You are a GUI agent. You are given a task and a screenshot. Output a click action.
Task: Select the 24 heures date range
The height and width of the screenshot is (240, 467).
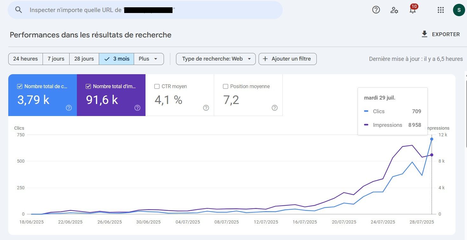pyautogui.click(x=25, y=59)
